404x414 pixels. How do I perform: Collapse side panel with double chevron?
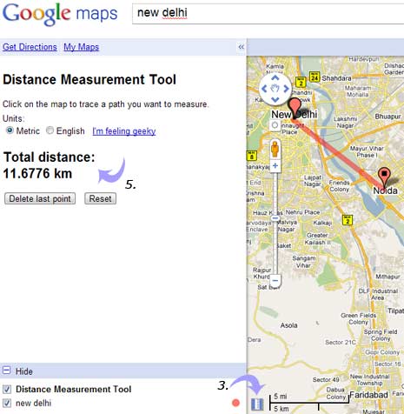[241, 47]
